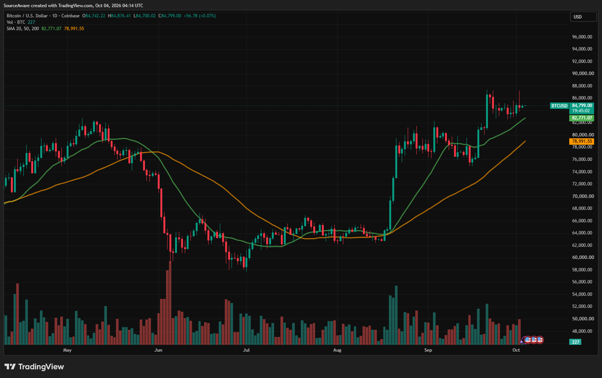Select the 'Vol · BTC' indicator legend

point(16,22)
